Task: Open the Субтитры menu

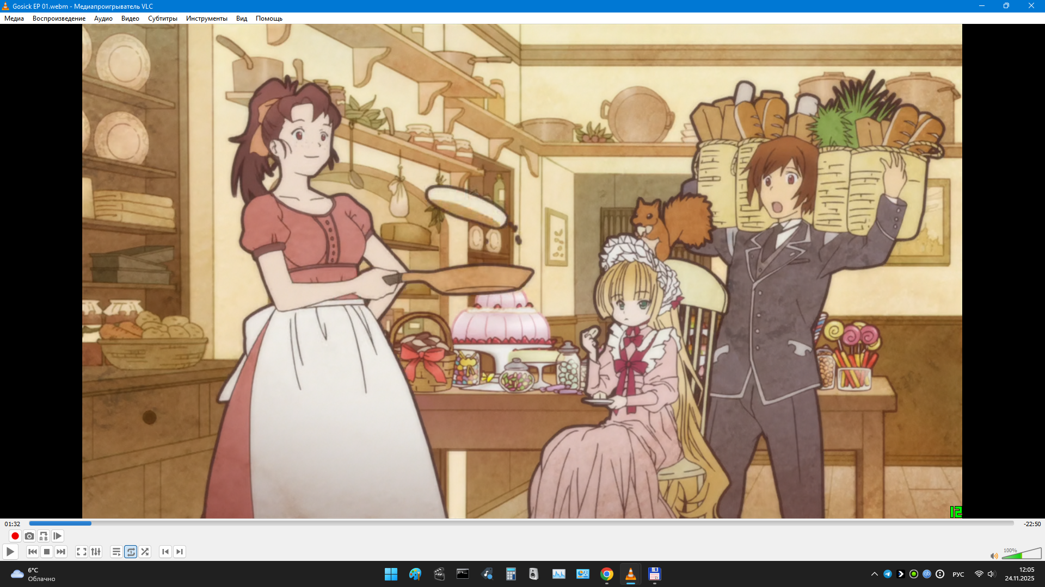Action: click(x=162, y=18)
